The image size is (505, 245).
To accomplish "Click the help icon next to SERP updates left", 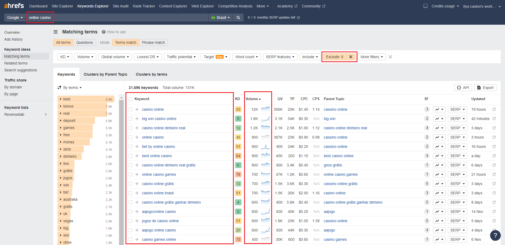I will tap(298, 18).
